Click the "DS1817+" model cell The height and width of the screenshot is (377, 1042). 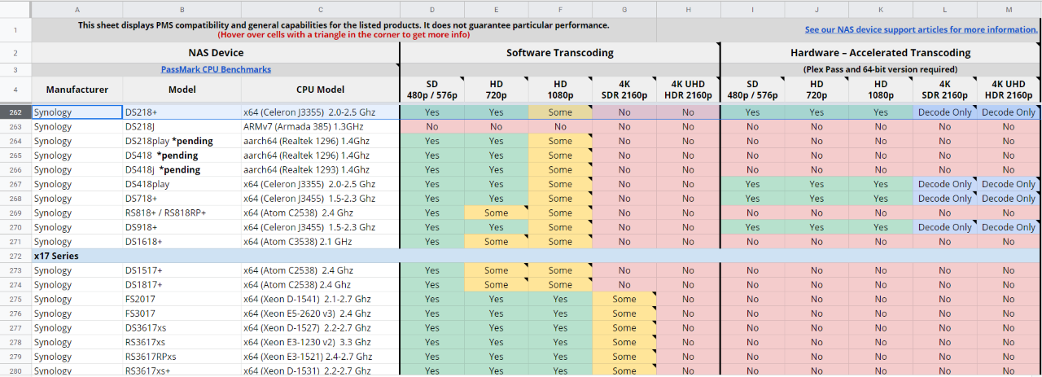point(182,284)
